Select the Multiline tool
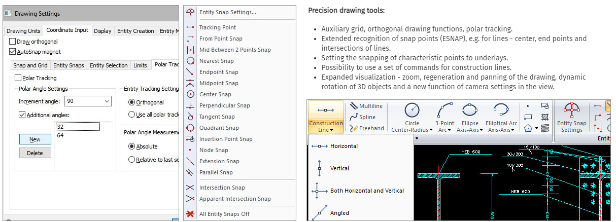 point(366,106)
